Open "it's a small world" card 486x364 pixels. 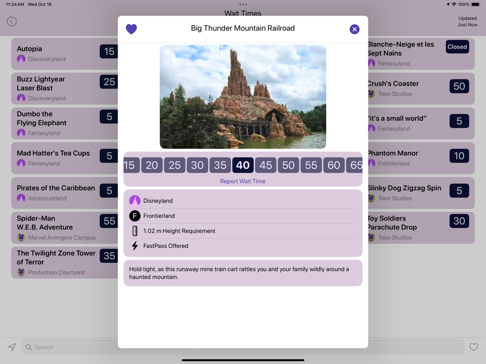(x=421, y=123)
